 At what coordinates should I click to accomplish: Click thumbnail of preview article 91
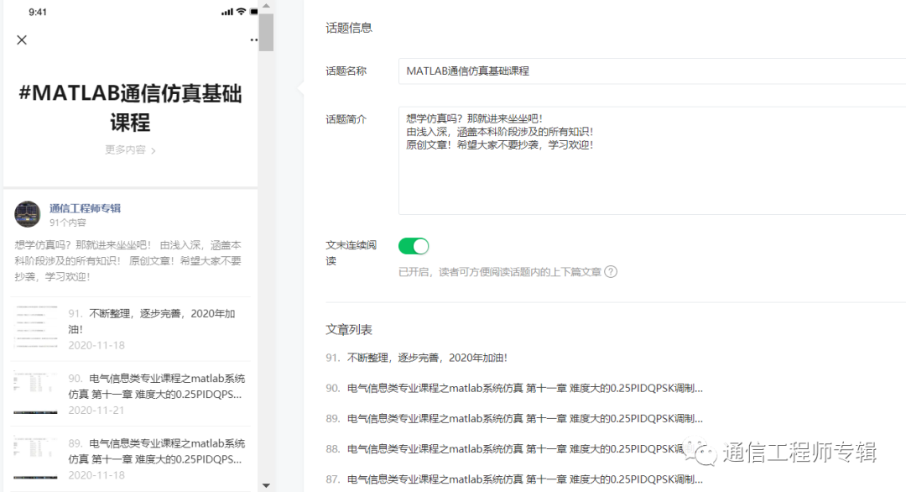36,327
